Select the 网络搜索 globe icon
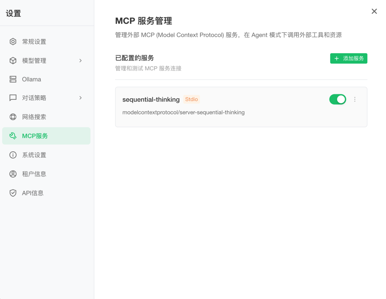Image resolution: width=386 pixels, height=299 pixels. (x=13, y=116)
